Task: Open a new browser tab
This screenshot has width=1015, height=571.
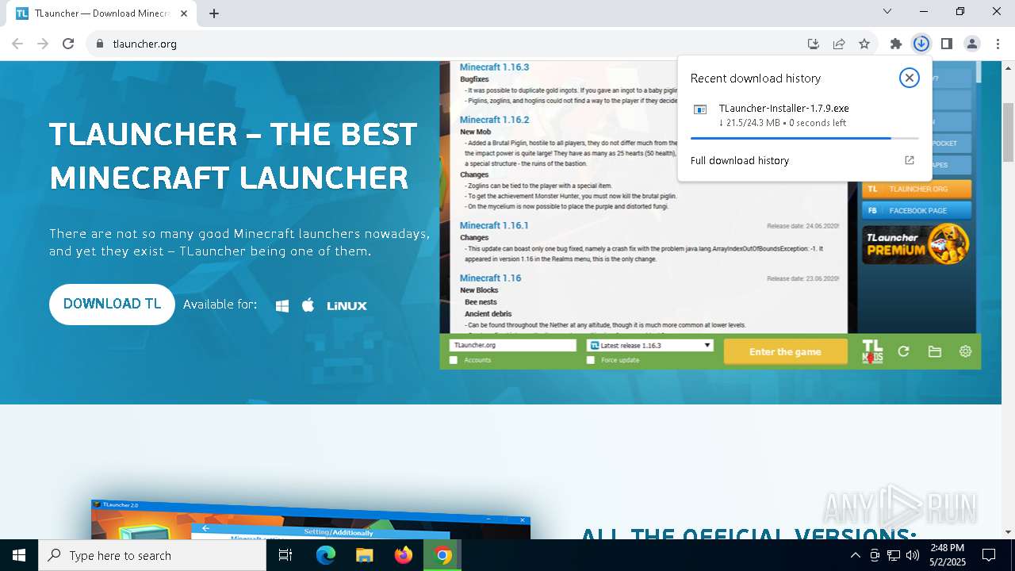Action: click(214, 13)
